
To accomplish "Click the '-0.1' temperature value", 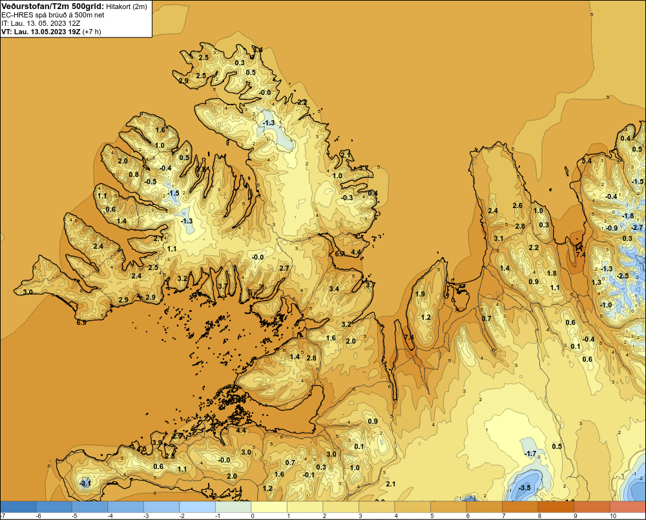I will pos(309,475).
